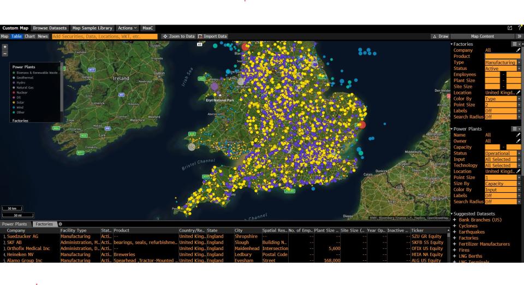Activate the Draw tool
Screen dimensions: 524x285
pyautogui.click(x=440, y=37)
